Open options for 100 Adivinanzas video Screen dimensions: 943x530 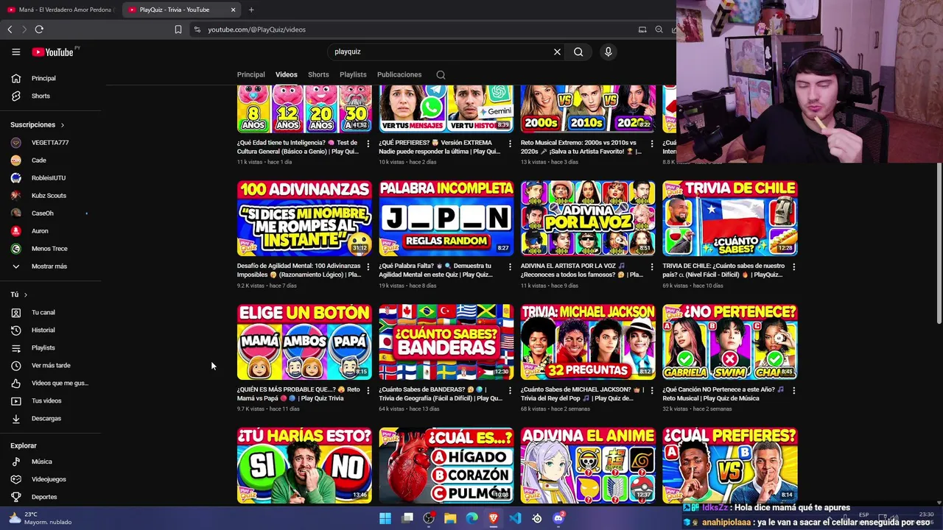pos(368,267)
